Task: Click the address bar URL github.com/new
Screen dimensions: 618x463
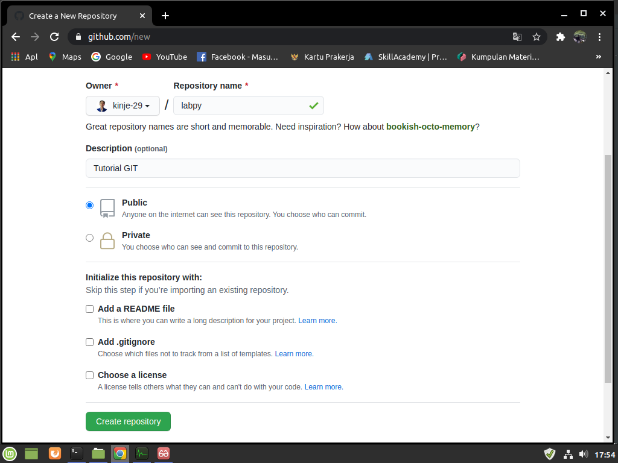Action: pos(119,37)
